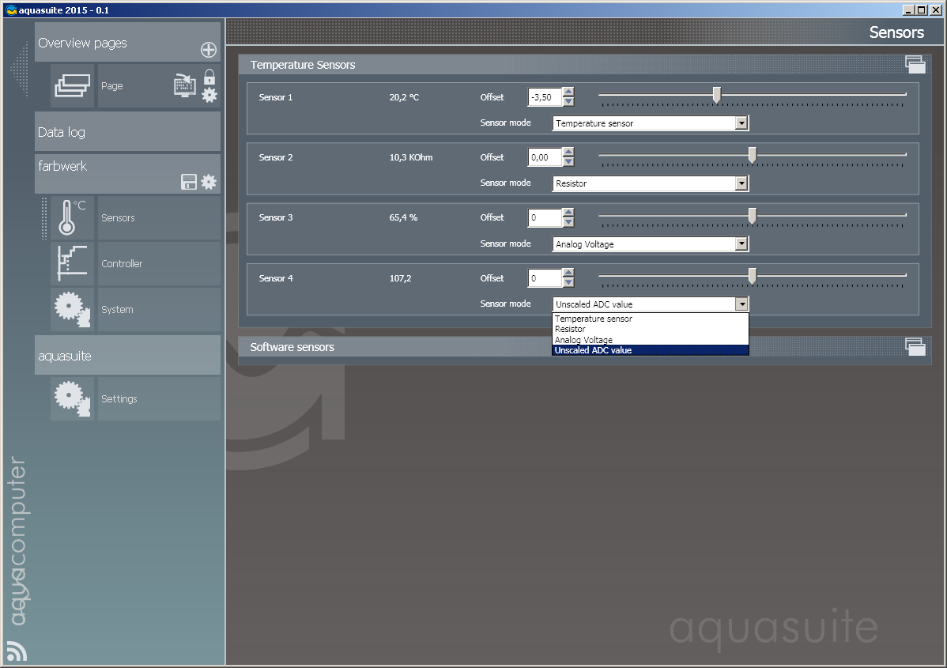
Task: Open the farbwerk device section
Action: (x=127, y=174)
